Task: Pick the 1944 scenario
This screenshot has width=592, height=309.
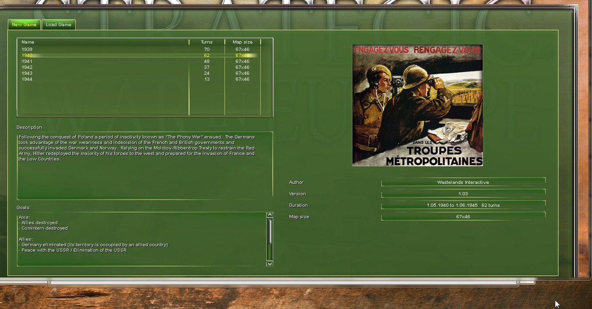Action: [139, 79]
